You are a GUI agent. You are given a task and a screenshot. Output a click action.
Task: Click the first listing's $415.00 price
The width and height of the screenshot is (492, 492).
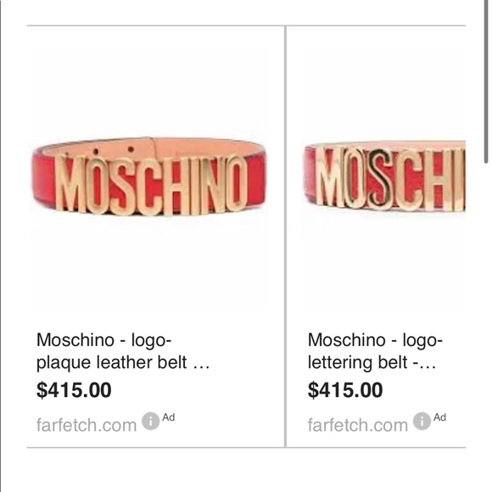pos(74,390)
